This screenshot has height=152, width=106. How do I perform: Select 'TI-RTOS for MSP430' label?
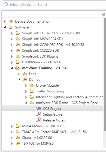tap(38, 144)
